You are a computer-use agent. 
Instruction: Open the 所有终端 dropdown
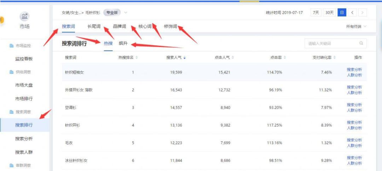point(357,27)
